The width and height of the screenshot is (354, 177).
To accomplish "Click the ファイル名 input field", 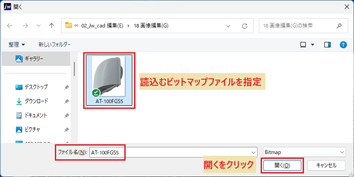I will coord(173,152).
